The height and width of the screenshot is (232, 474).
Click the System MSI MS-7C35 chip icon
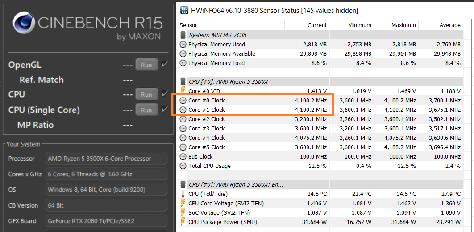(183, 35)
